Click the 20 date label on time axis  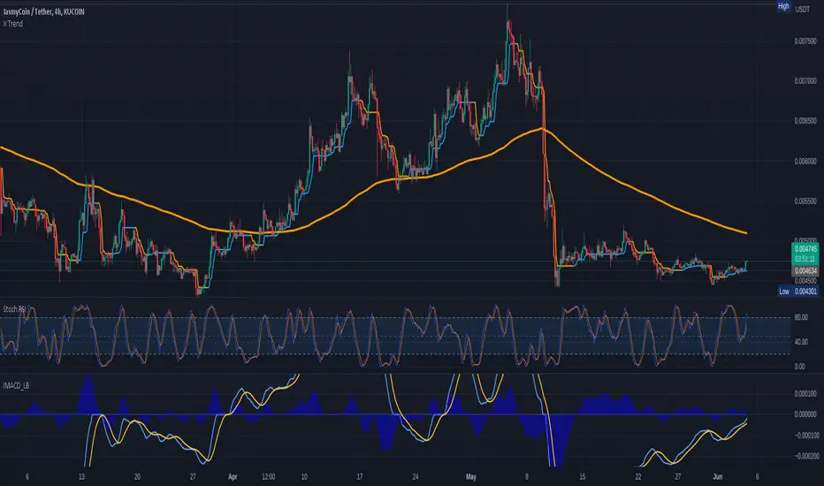(x=137, y=477)
